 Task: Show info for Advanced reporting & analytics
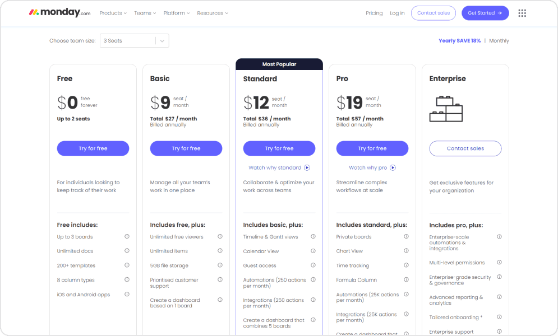point(499,297)
